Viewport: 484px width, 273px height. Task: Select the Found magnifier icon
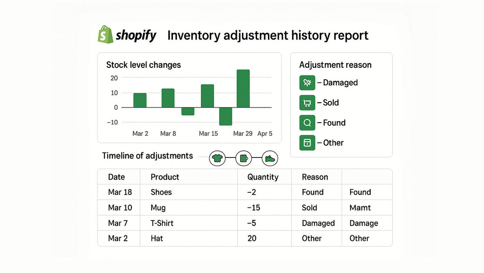[307, 123]
